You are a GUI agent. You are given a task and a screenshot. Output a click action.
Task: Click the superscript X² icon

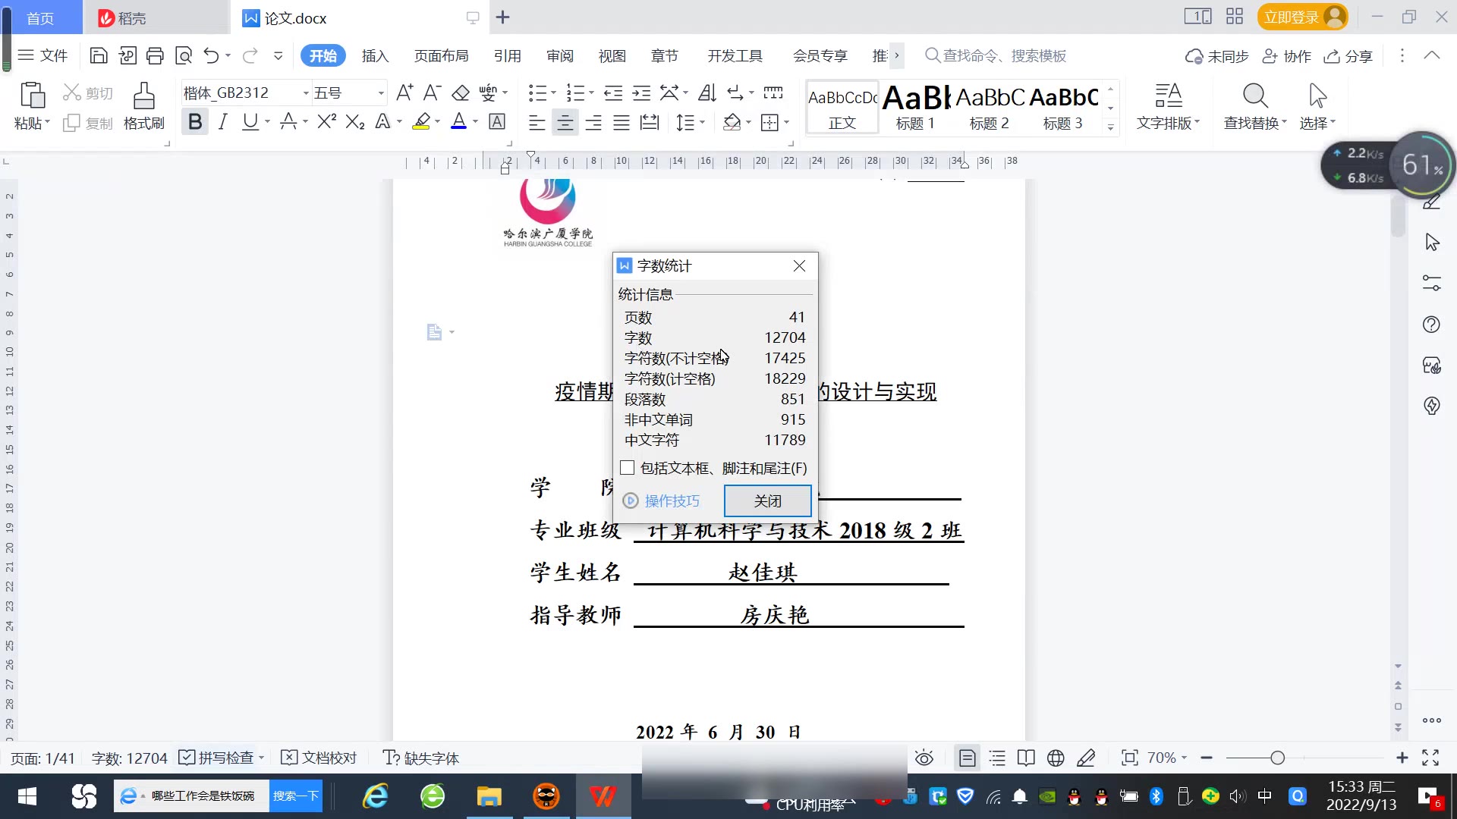coord(326,122)
